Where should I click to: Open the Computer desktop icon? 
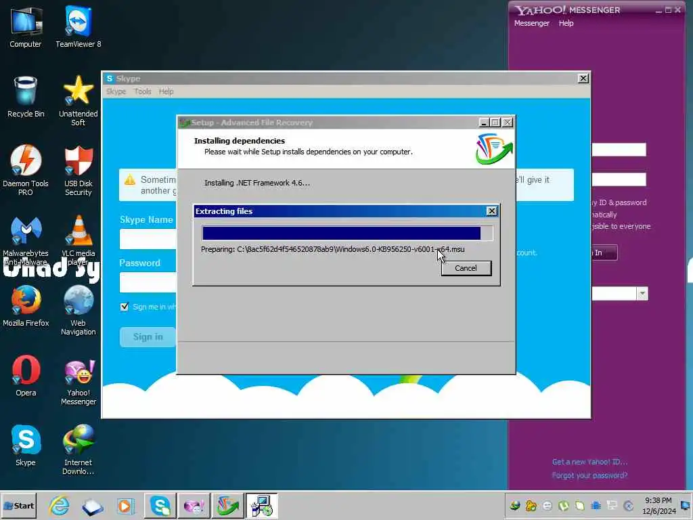[x=26, y=27]
